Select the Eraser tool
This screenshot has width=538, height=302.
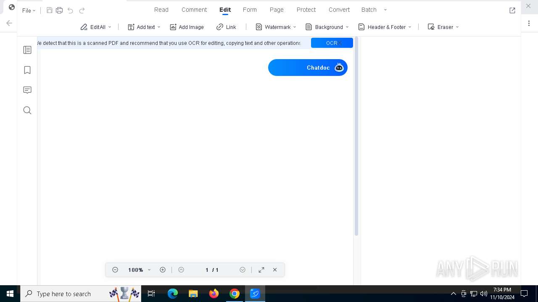[440, 27]
